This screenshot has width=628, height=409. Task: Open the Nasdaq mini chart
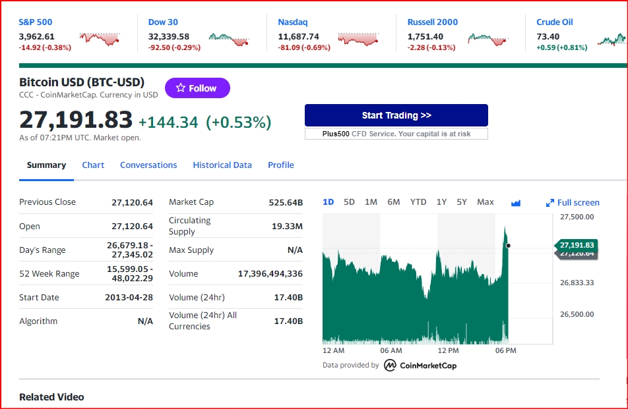click(x=358, y=39)
